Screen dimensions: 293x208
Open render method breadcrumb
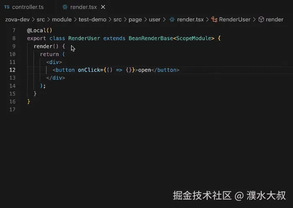click(x=275, y=19)
